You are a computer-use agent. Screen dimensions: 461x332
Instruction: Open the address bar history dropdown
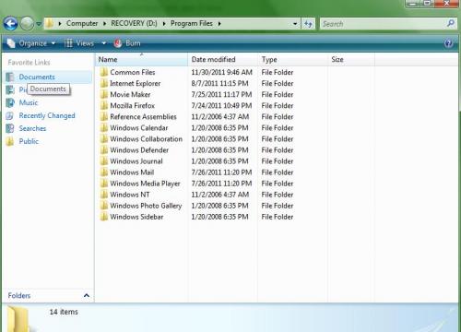pos(295,24)
